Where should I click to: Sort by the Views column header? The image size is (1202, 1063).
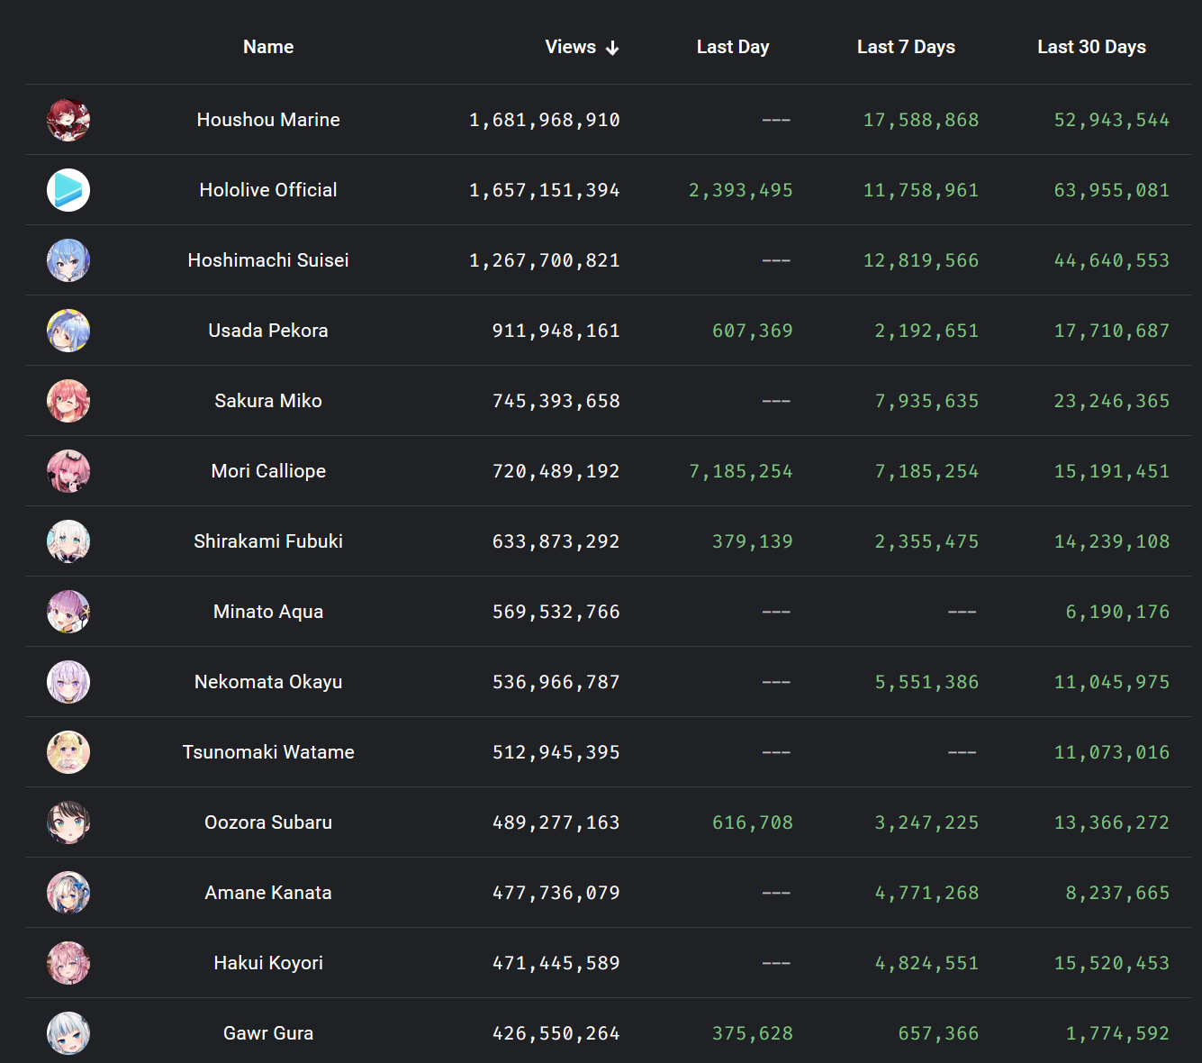[x=571, y=47]
